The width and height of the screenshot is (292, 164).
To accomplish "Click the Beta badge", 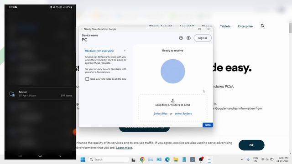I will pyautogui.click(x=208, y=125).
